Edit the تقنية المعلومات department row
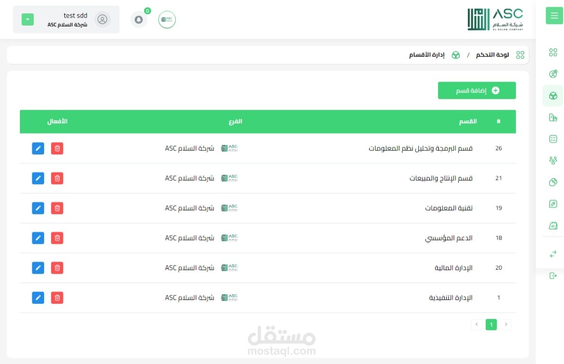Screen dimensions: 564x364 click(x=38, y=208)
